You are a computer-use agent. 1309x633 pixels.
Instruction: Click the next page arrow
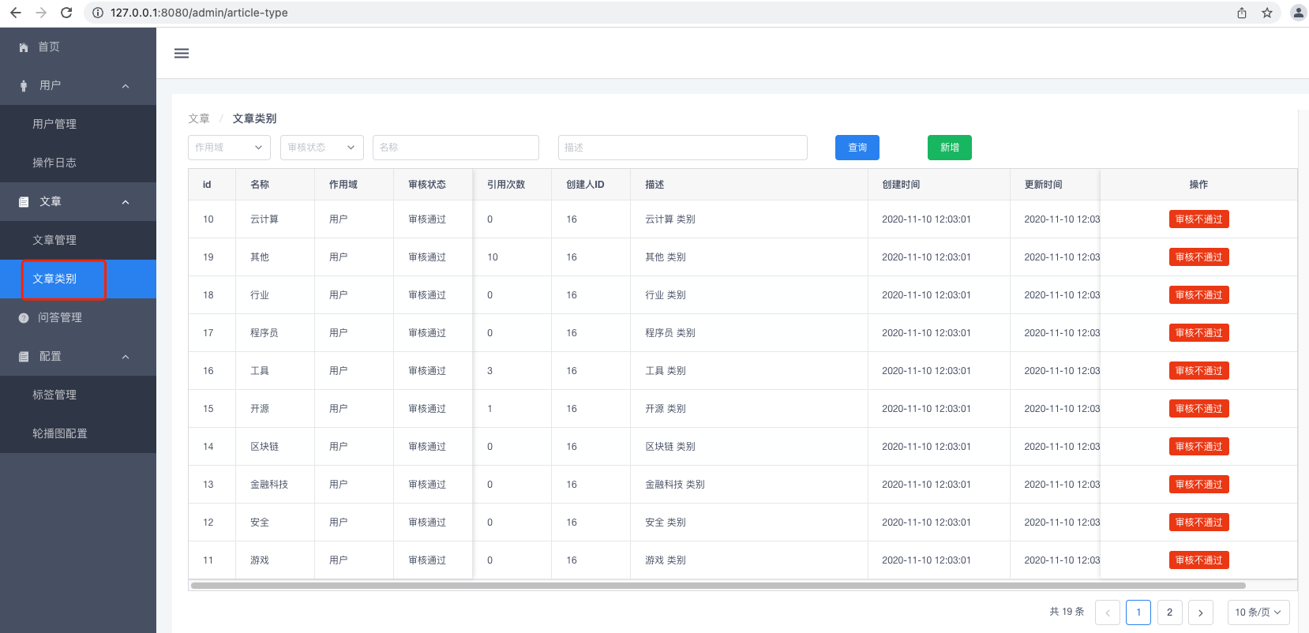(x=1200, y=612)
